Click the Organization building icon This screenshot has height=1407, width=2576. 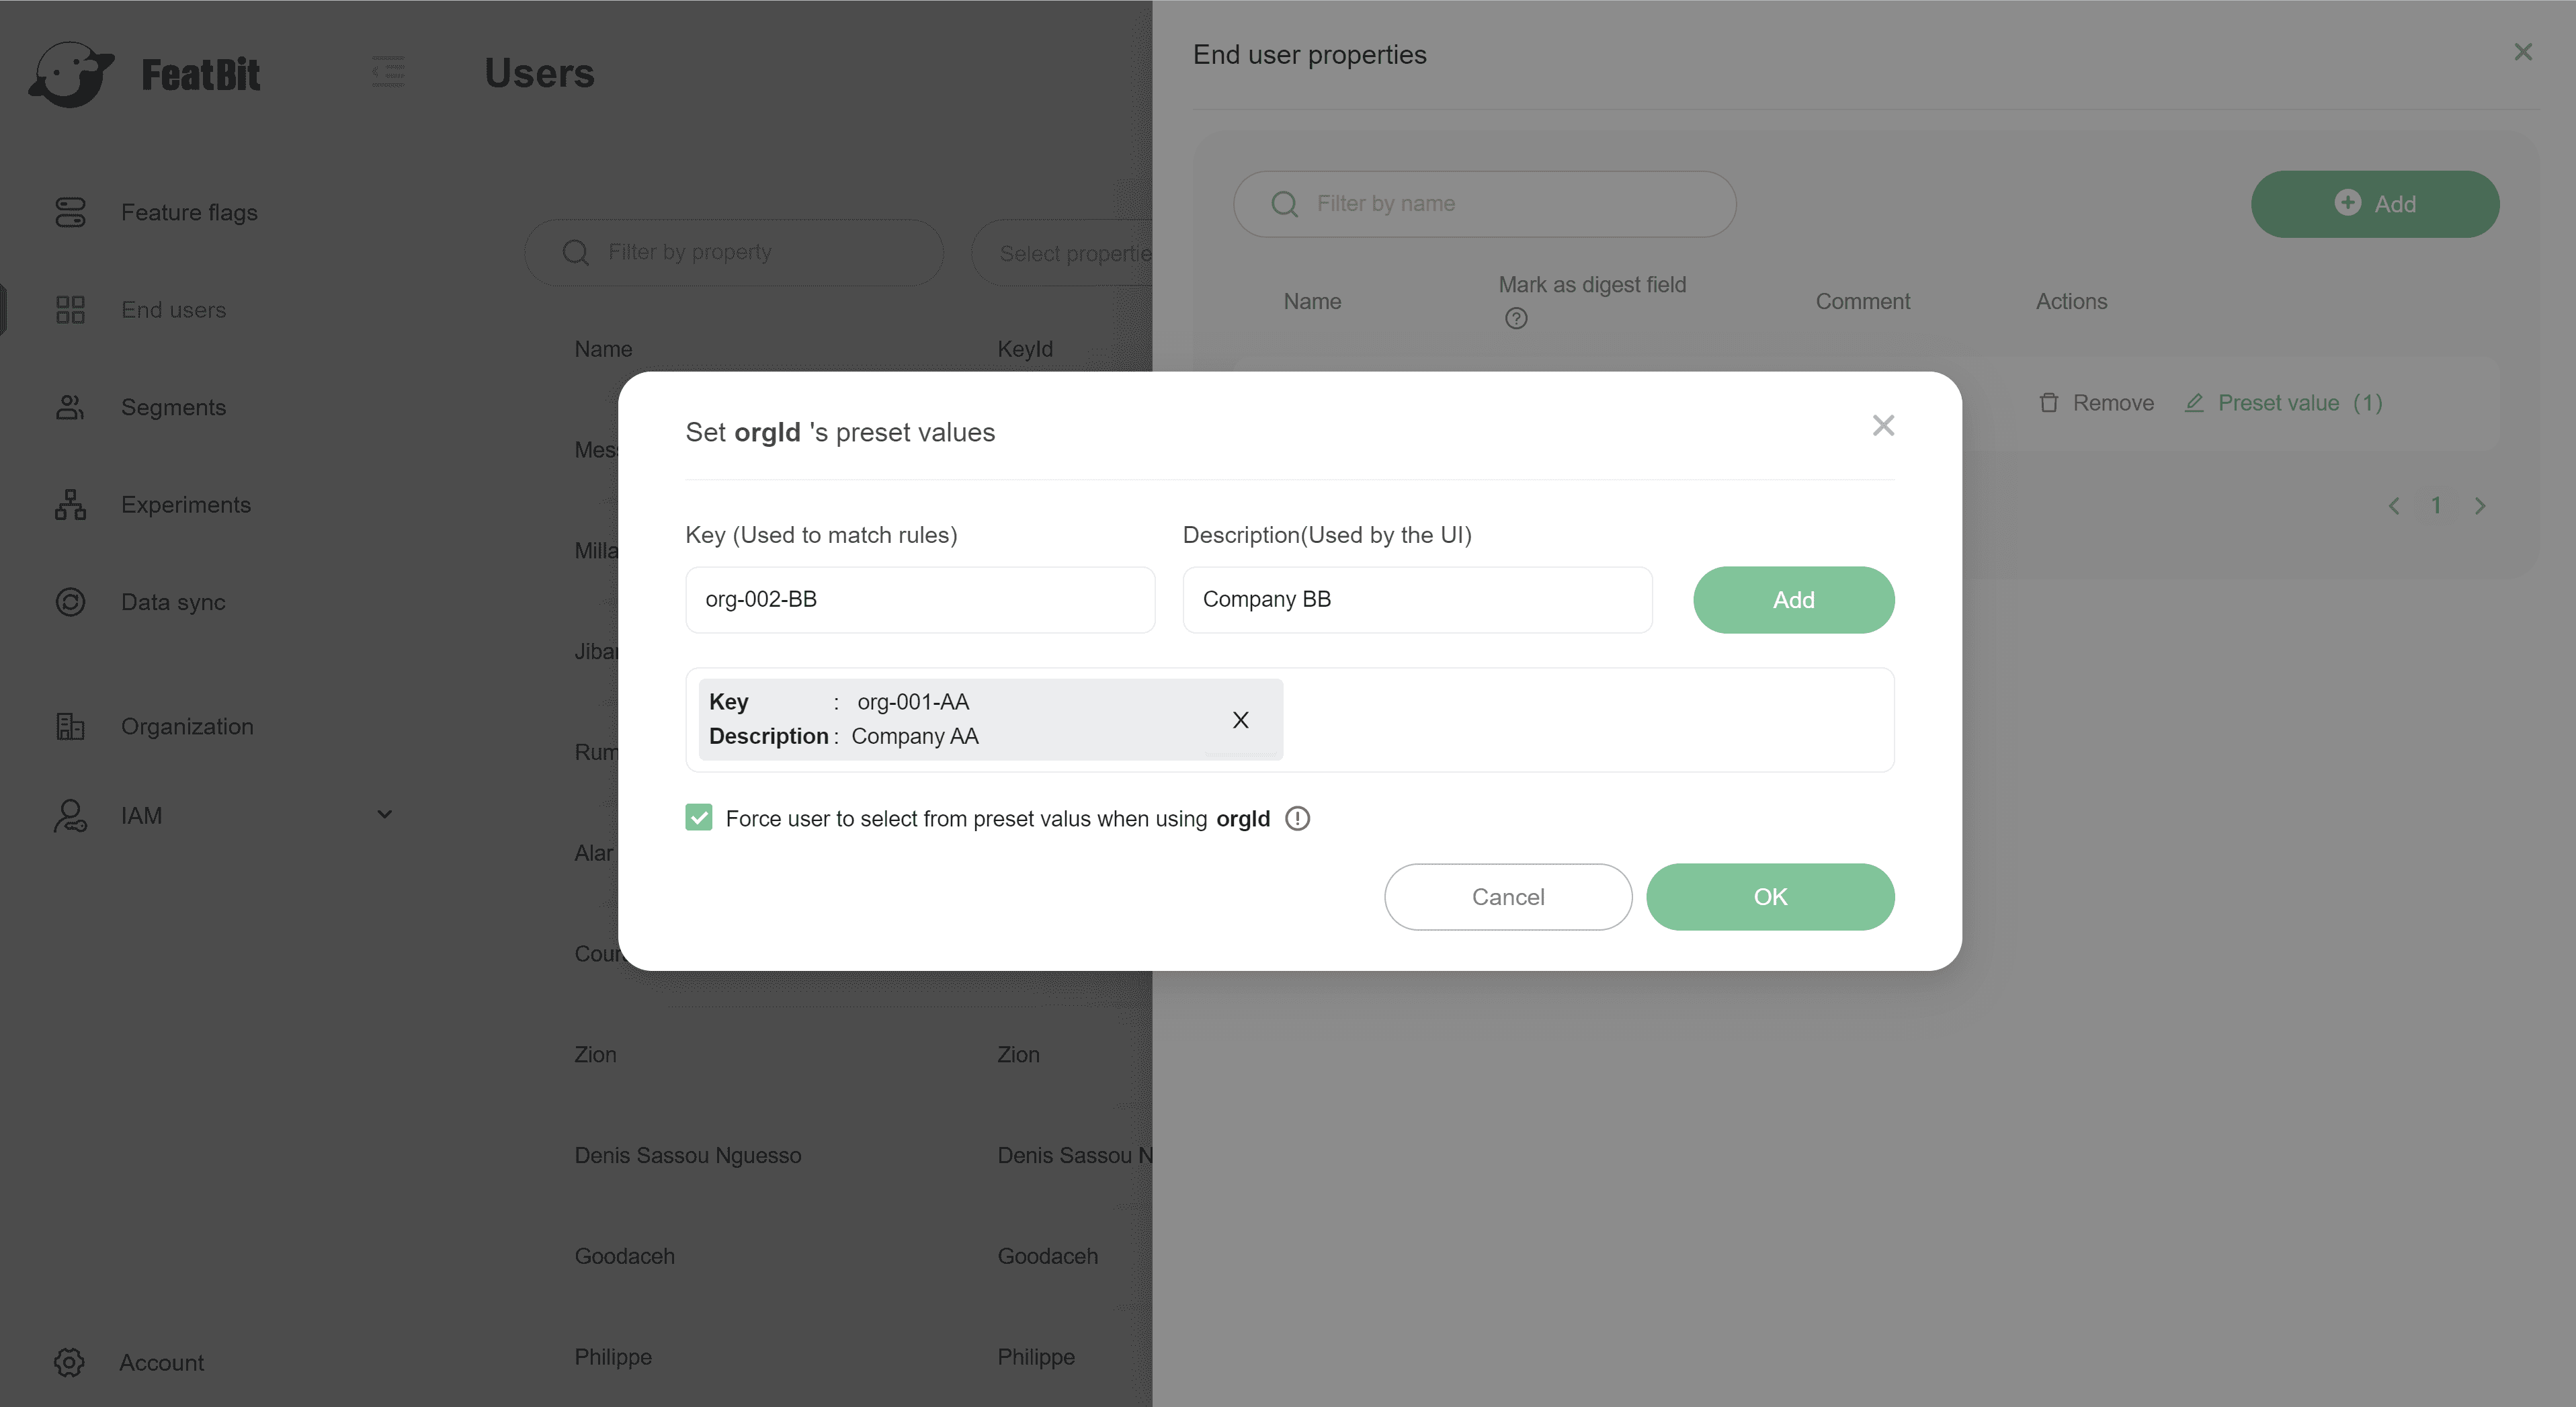tap(70, 726)
